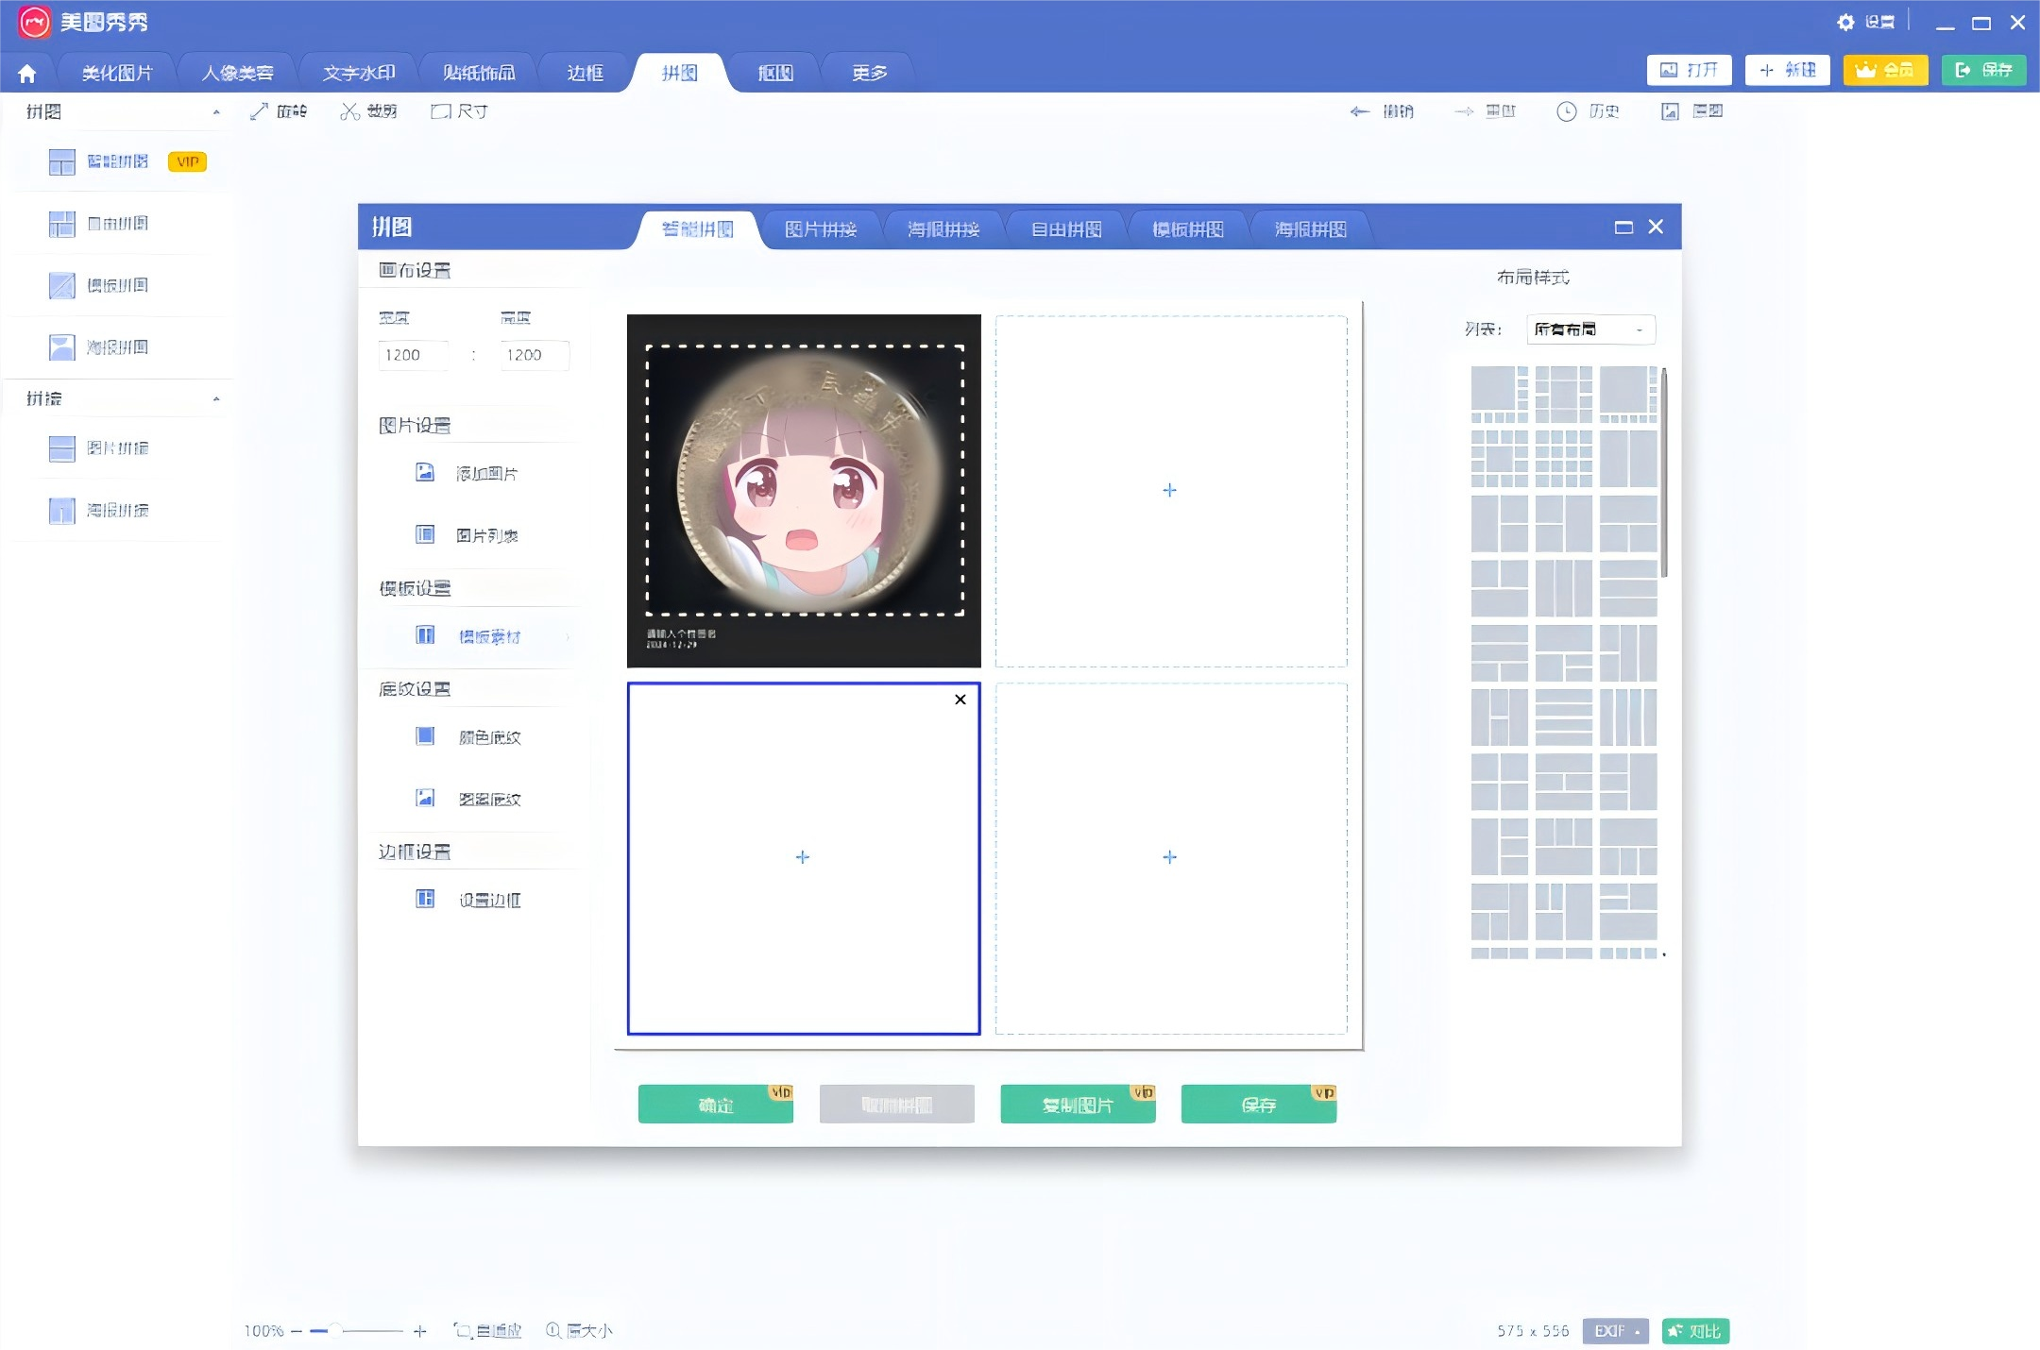
Task: Switch to 抠图 top tab
Action: click(x=775, y=73)
